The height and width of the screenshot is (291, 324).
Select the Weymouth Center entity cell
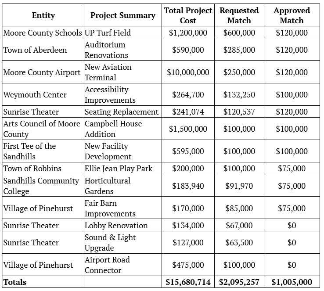pos(35,95)
